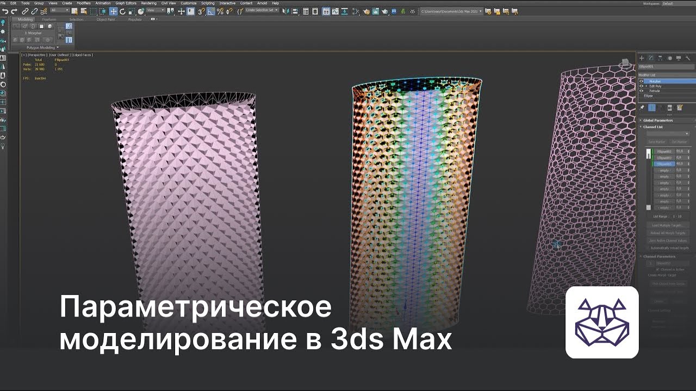Click the Align tool icon
The width and height of the screenshot is (696, 391).
click(x=294, y=11)
